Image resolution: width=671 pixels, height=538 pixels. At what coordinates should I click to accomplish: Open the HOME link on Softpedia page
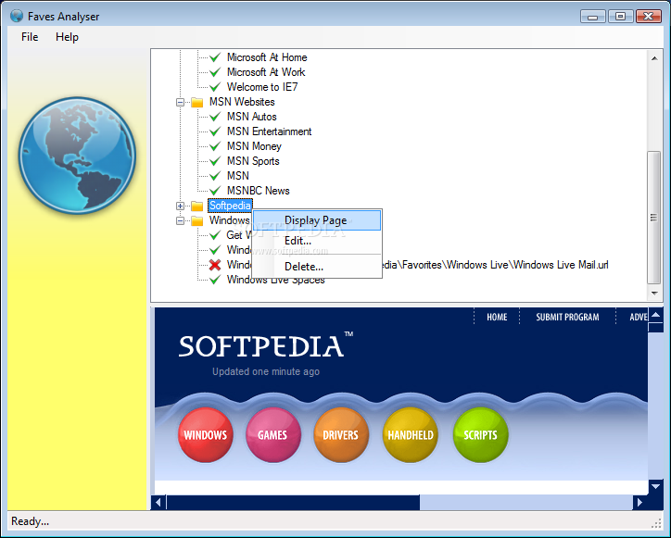point(497,318)
